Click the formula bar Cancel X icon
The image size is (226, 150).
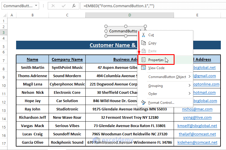(53, 6)
